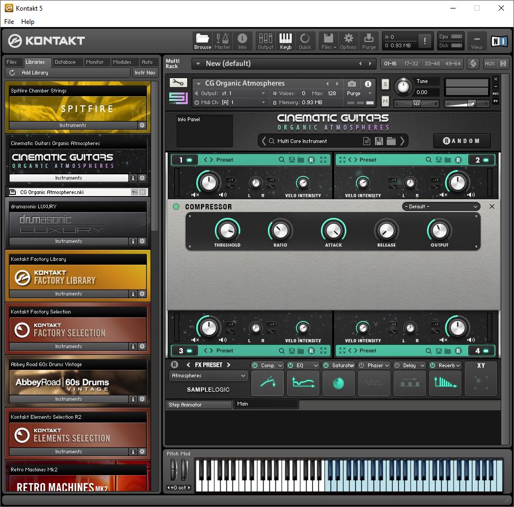Image resolution: width=514 pixels, height=507 pixels.
Task: Open Cinematic Guitars Instruments button
Action: [68, 178]
